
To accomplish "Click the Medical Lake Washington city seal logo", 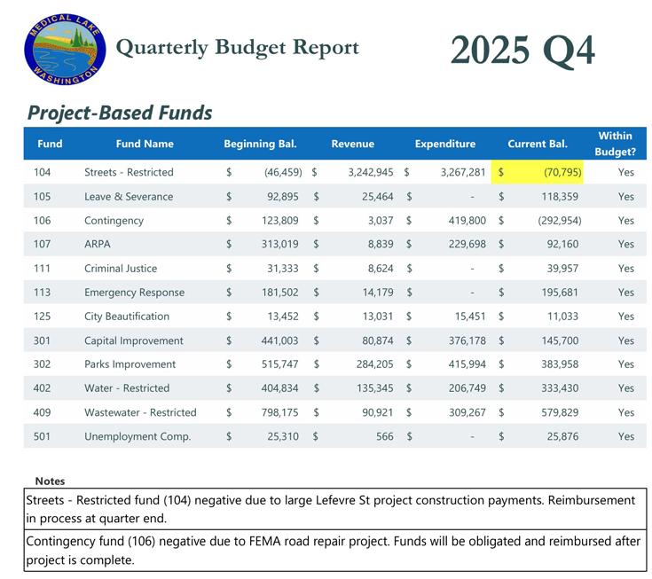I will point(65,50).
